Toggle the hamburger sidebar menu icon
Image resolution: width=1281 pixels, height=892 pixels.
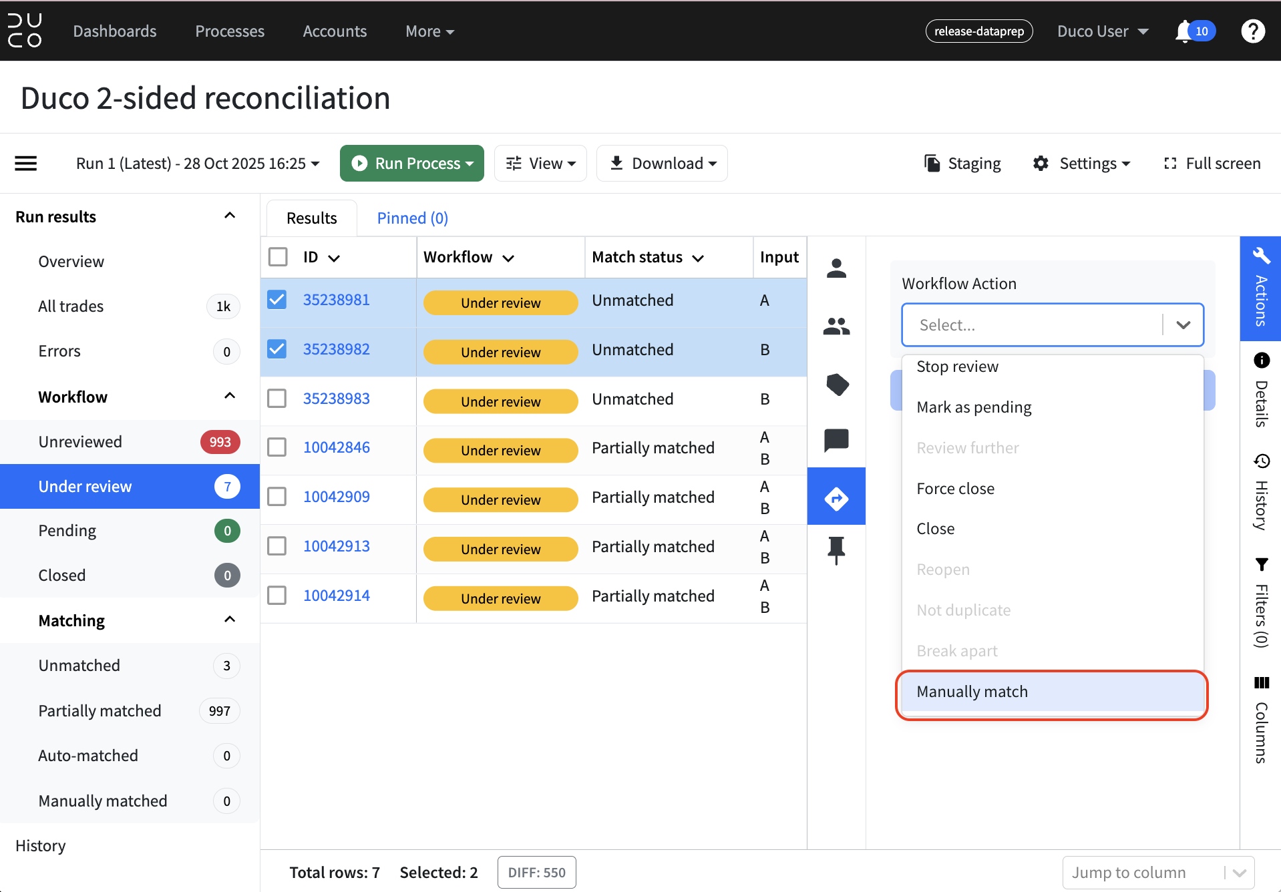click(x=26, y=164)
